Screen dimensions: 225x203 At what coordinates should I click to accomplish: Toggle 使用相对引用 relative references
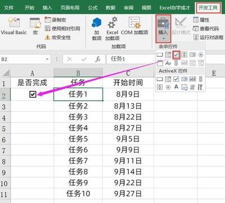[x=62, y=29]
